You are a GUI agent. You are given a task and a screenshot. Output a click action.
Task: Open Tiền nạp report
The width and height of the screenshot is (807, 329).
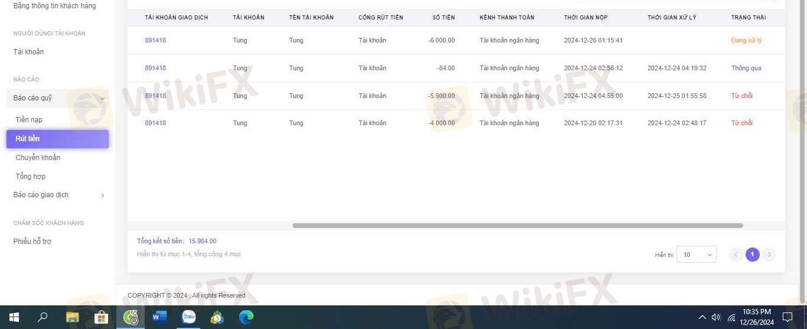click(29, 120)
